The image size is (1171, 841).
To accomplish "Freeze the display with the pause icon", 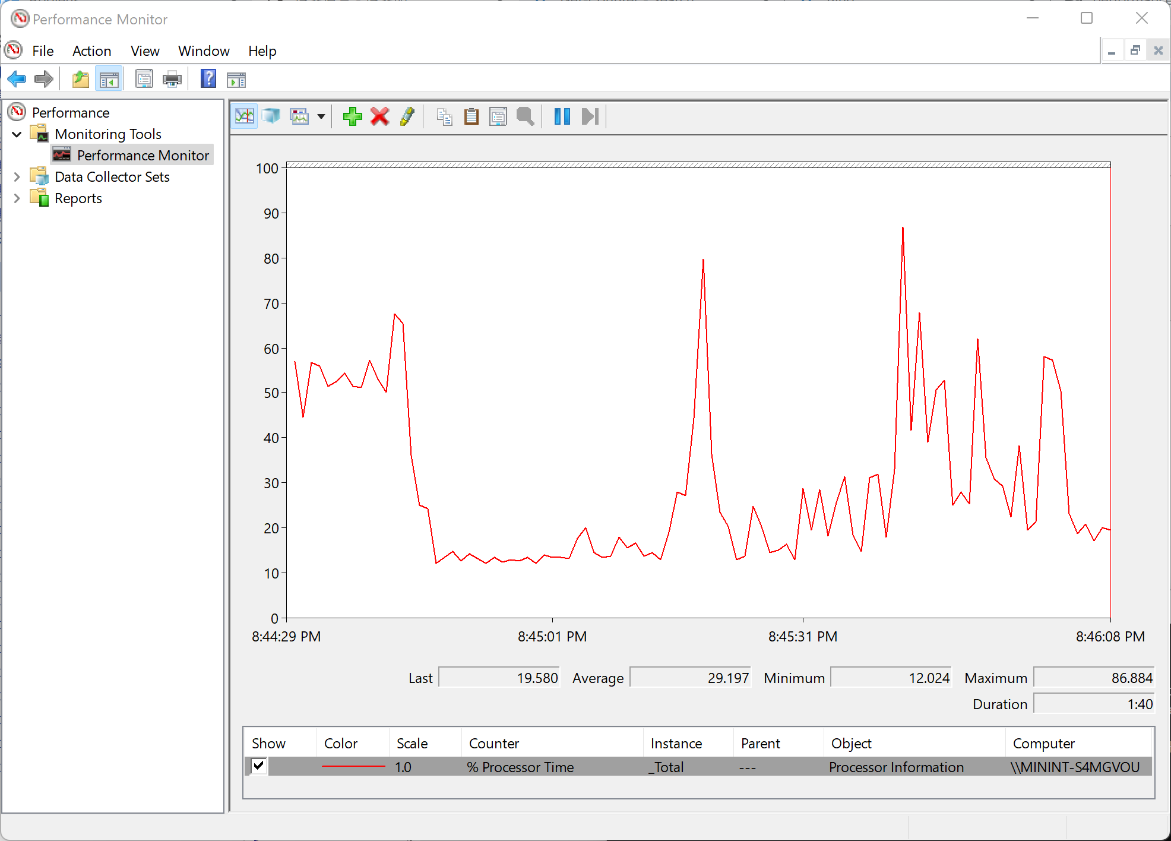I will tap(562, 116).
